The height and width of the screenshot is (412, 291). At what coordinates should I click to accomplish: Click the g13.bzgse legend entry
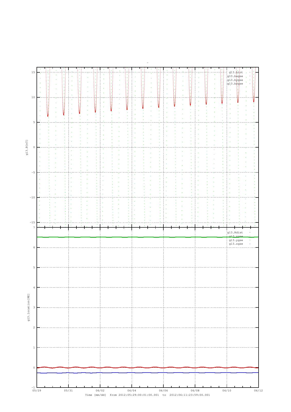235,84
